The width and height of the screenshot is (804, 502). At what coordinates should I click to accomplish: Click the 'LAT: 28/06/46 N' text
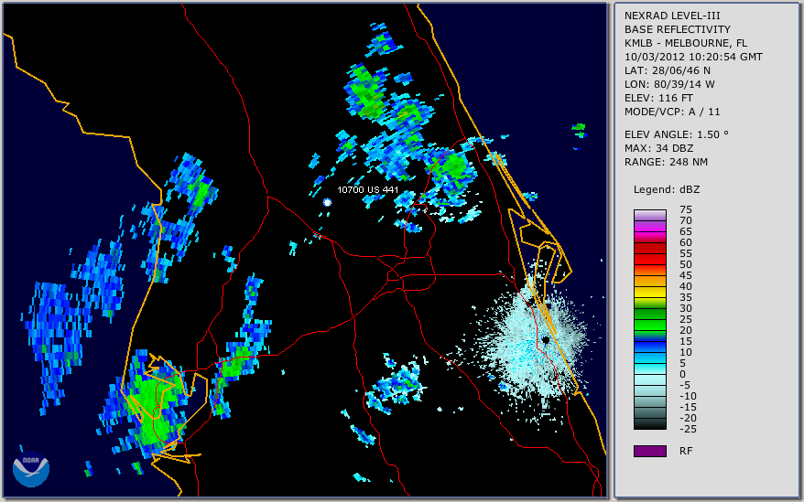tap(667, 70)
